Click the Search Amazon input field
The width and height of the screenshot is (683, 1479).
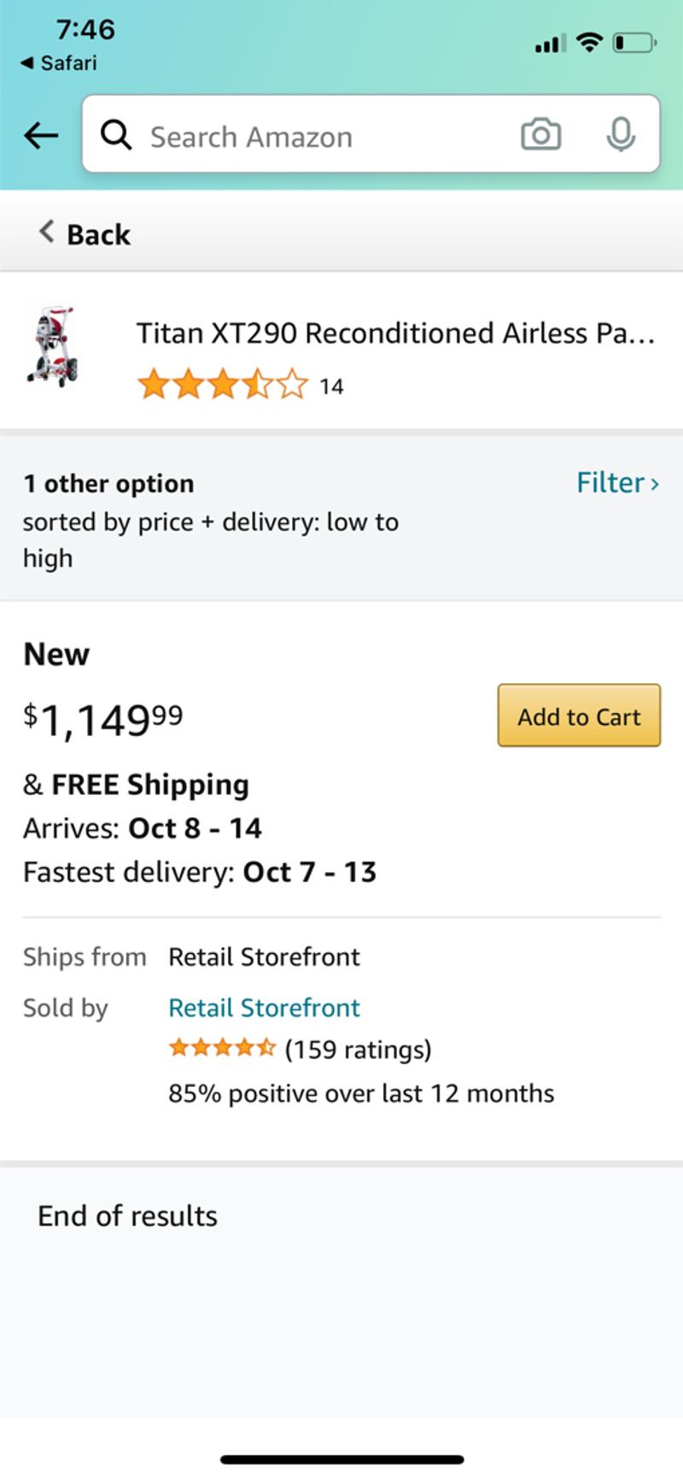tap(324, 137)
